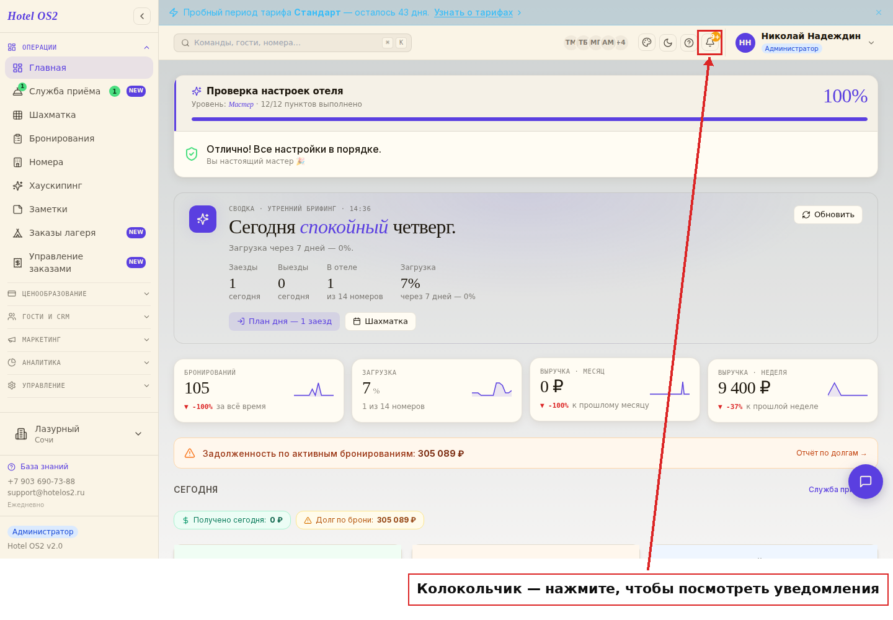Viewport: 893px width, 620px height.
Task: Open the user profile dropdown chevron
Action: (871, 43)
